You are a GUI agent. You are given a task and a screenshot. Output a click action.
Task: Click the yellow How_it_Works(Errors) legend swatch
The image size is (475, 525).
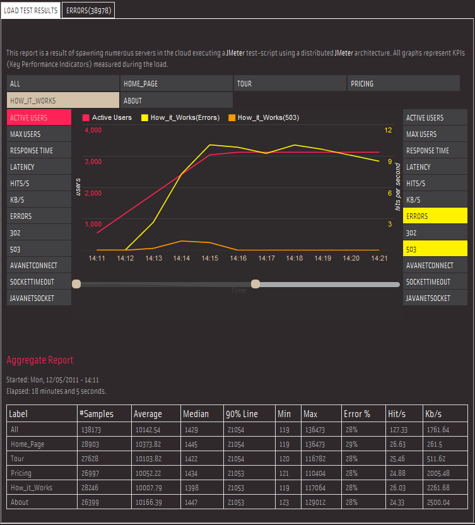click(x=144, y=117)
